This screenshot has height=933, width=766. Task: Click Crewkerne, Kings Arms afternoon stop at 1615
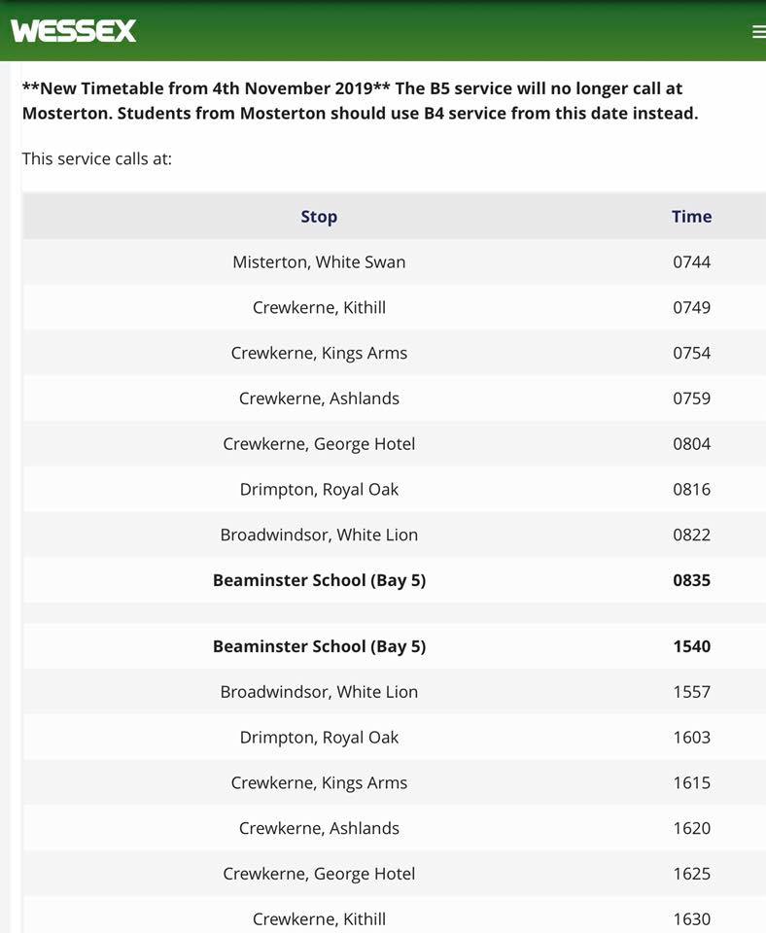coord(319,783)
